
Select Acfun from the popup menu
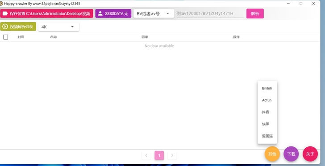[x=267, y=100]
